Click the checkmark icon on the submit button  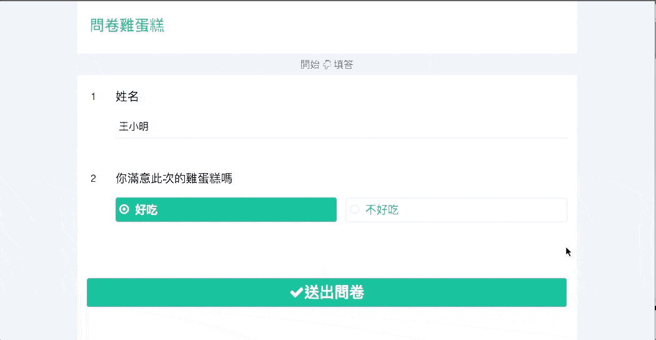coord(296,292)
